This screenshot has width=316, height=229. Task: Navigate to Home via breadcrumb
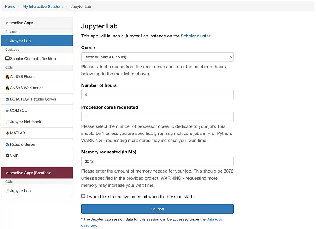point(10,6)
